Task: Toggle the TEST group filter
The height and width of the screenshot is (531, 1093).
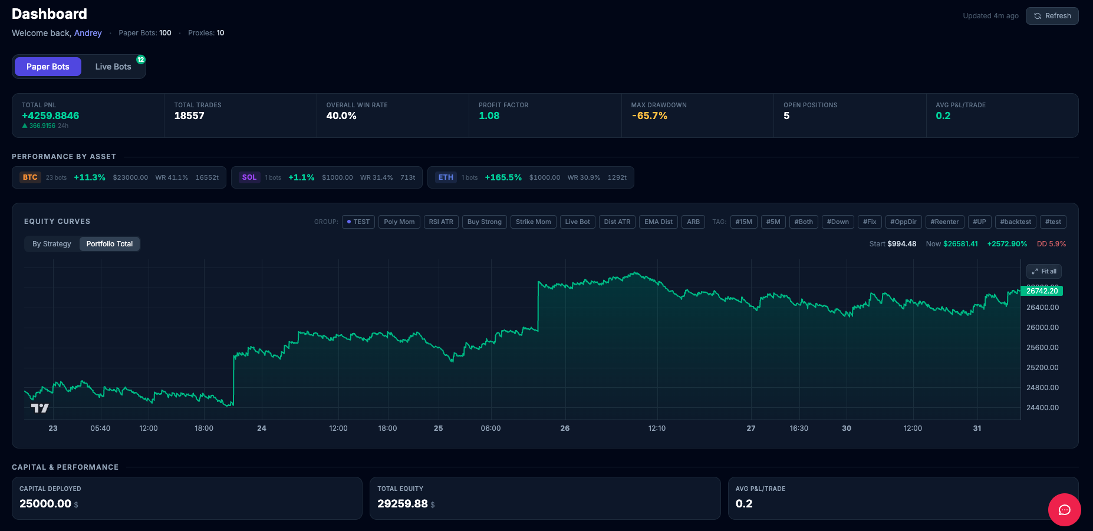Action: click(358, 222)
